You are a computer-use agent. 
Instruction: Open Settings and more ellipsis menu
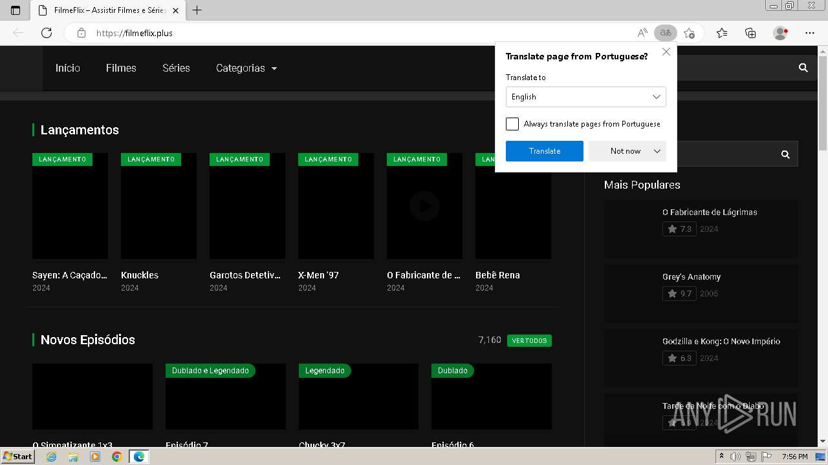click(810, 33)
